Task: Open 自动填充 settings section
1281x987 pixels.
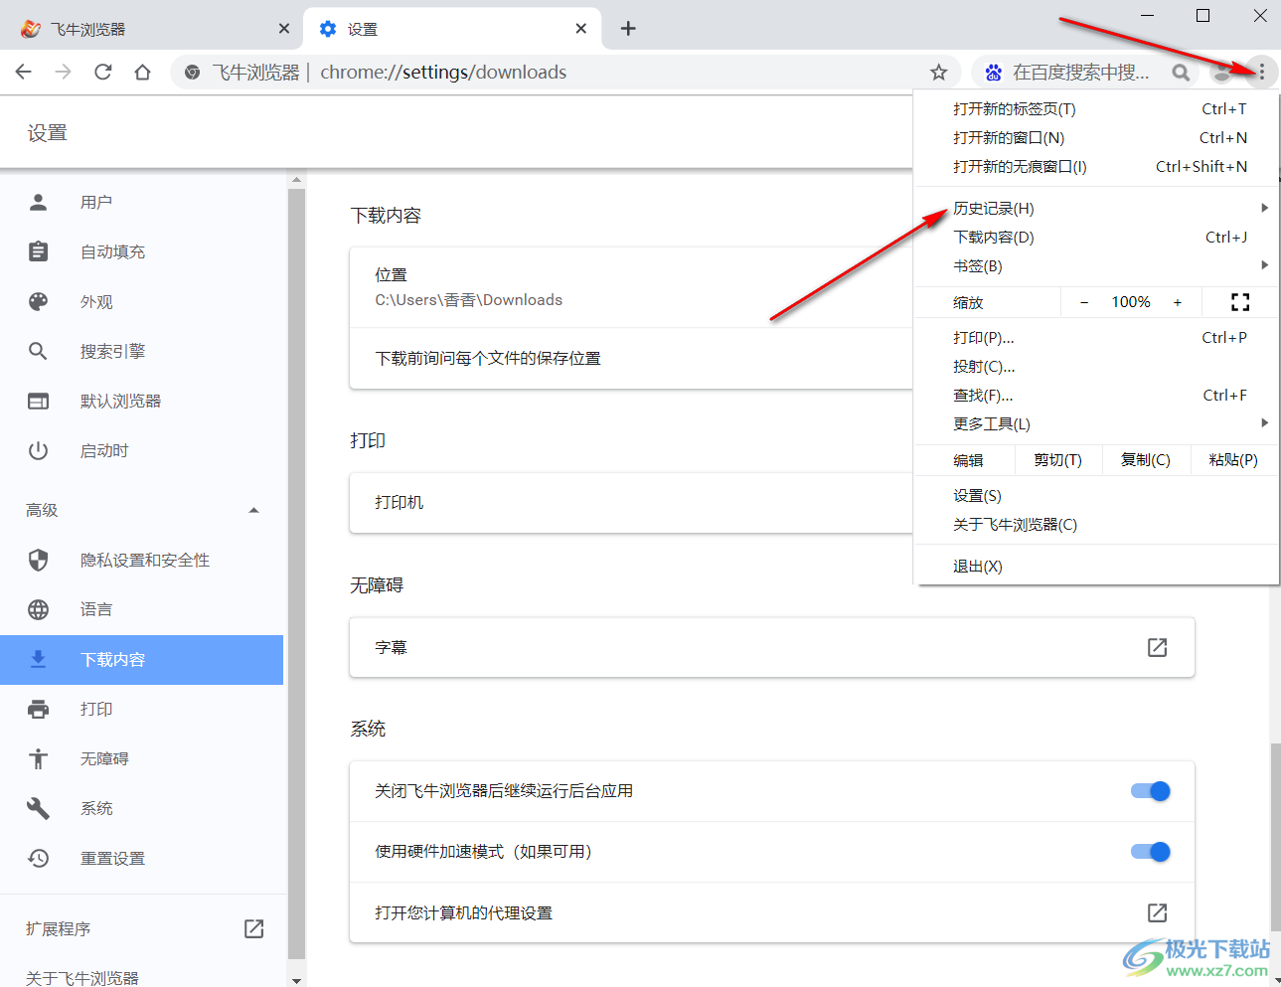Action: [x=141, y=252]
